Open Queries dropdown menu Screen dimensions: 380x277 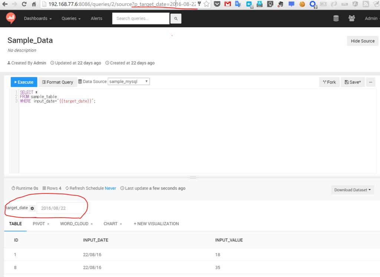pyautogui.click(x=71, y=19)
